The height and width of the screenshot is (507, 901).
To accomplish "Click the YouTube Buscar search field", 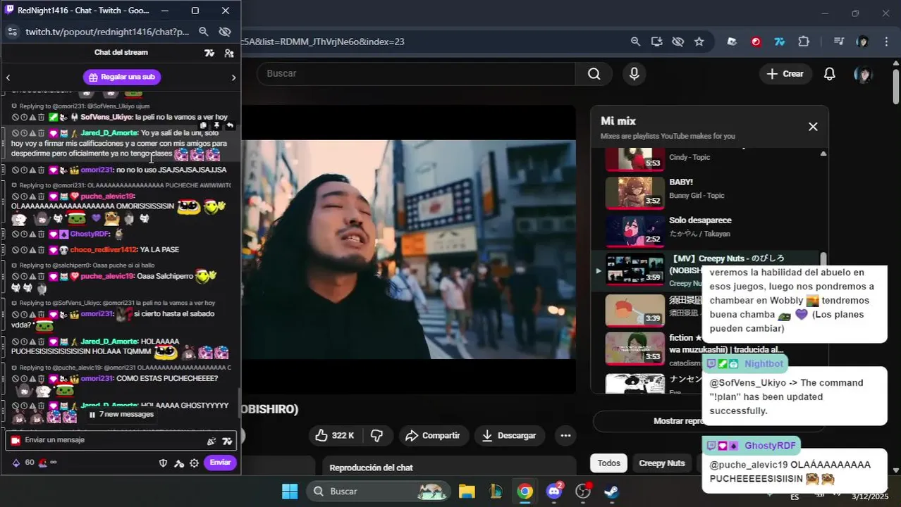I will coord(416,73).
